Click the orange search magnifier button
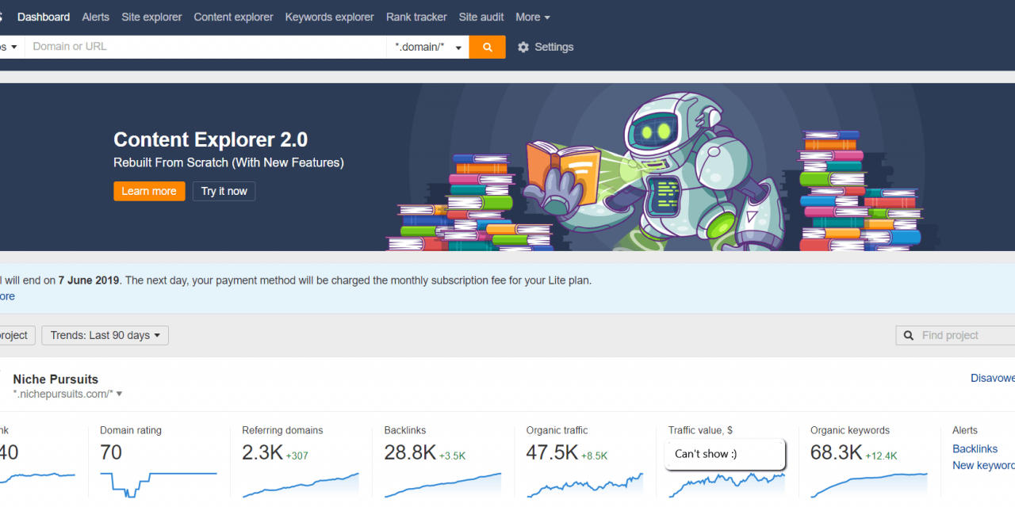The width and height of the screenshot is (1015, 507). [x=487, y=47]
